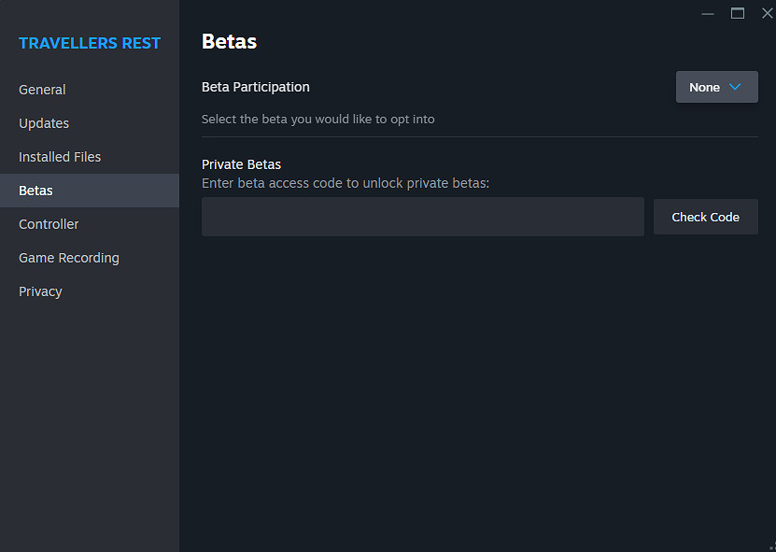
Task: Click the blue chevron arrow beside None
Action: click(735, 87)
